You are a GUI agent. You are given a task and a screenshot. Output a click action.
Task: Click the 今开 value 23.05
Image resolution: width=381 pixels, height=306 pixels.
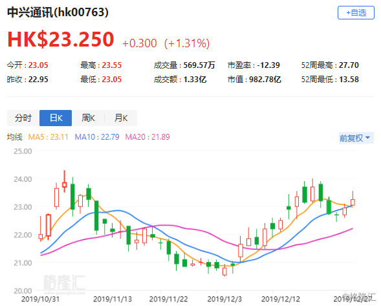point(38,65)
